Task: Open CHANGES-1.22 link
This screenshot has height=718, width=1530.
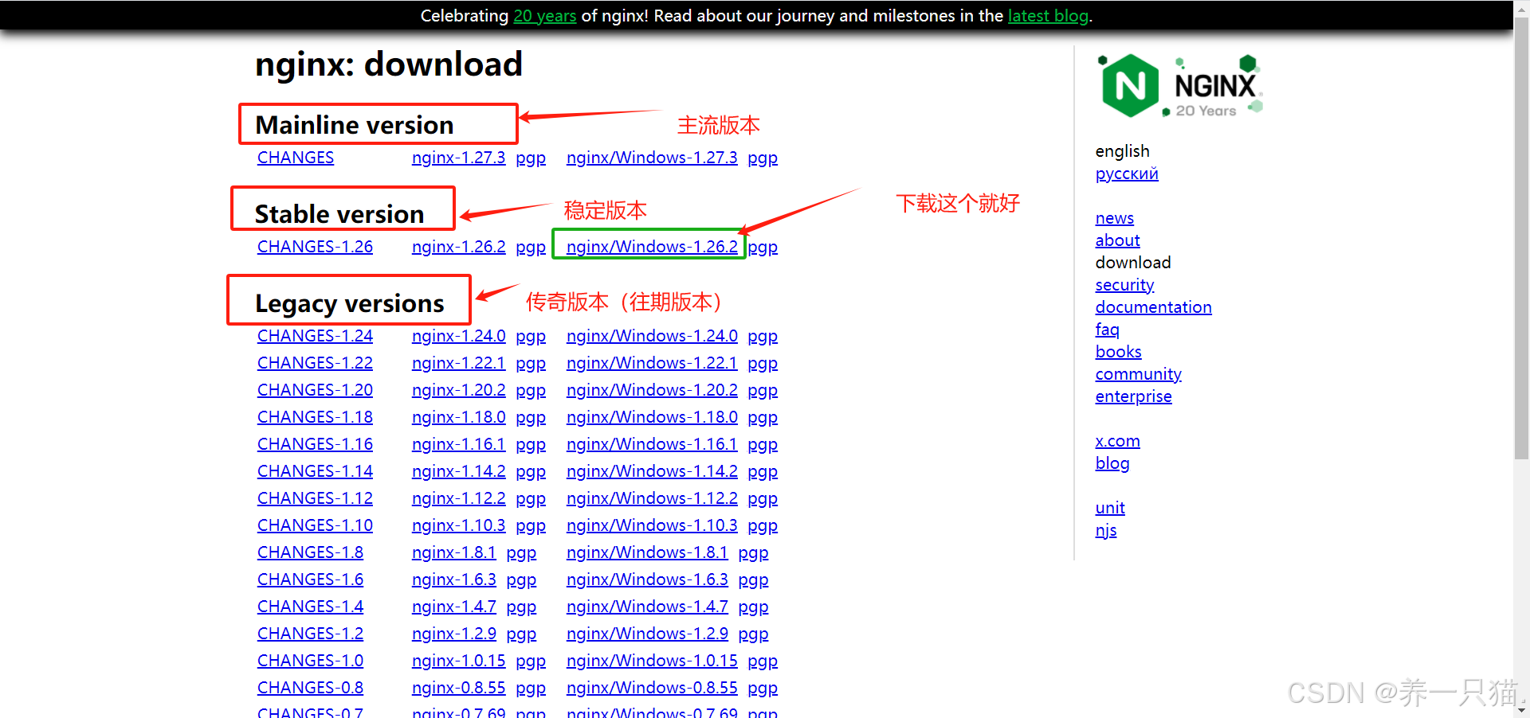Action: tap(315, 363)
